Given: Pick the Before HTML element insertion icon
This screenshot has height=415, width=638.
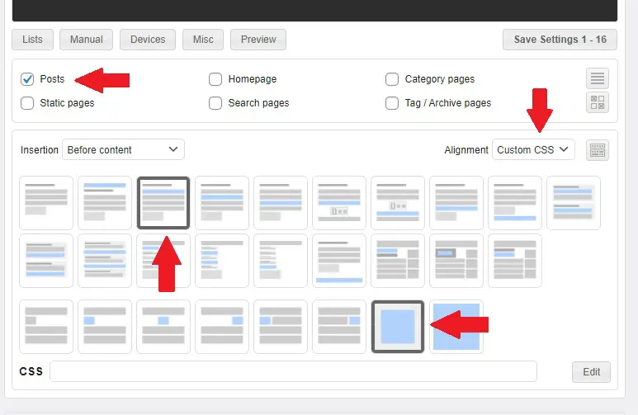Looking at the screenshot, I should [398, 261].
